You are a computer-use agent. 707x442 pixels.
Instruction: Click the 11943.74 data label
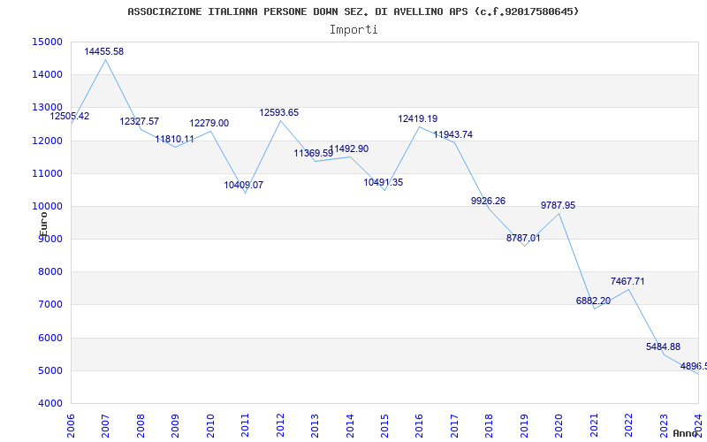coord(453,135)
